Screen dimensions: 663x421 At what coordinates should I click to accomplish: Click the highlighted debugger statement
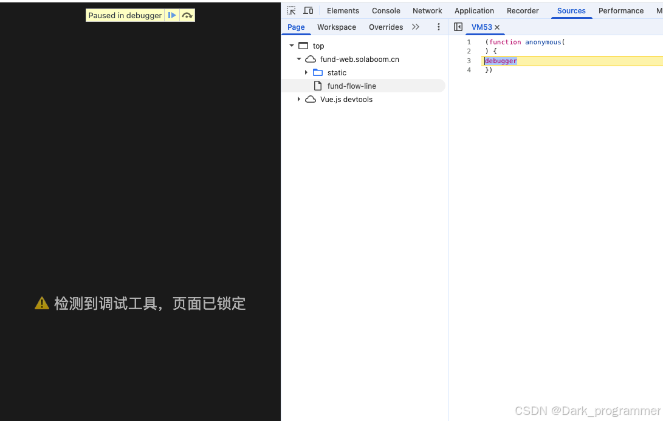point(501,61)
